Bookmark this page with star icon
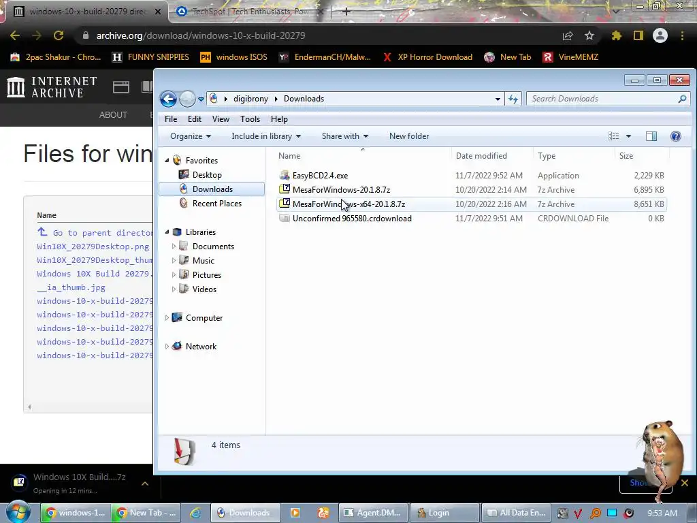This screenshot has width=697, height=523. 589,35
